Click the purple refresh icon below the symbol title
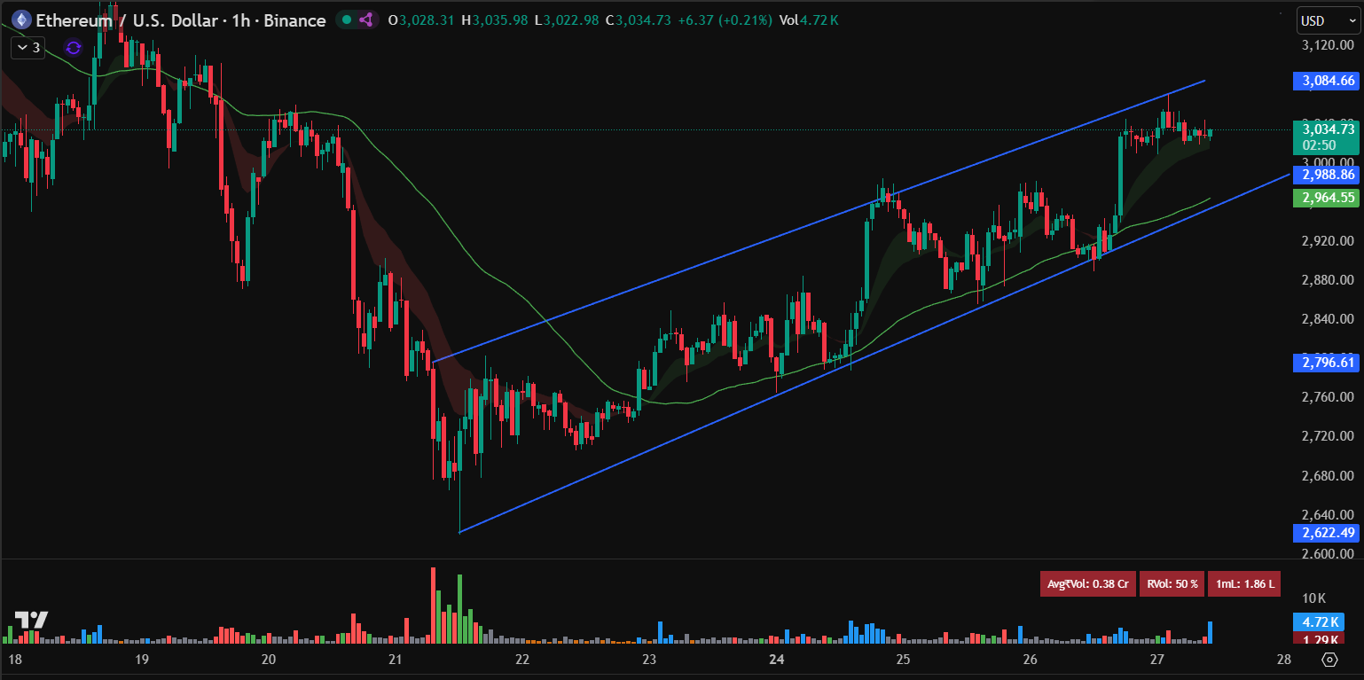Viewport: 1364px width, 680px height. tap(71, 48)
